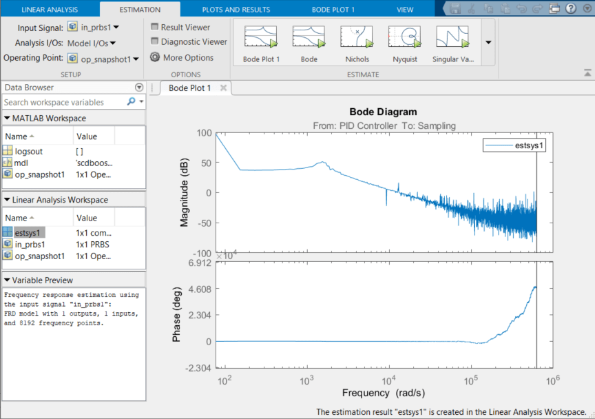
Task: Collapse the toolstrip with minimize arrow
Action: [x=587, y=72]
